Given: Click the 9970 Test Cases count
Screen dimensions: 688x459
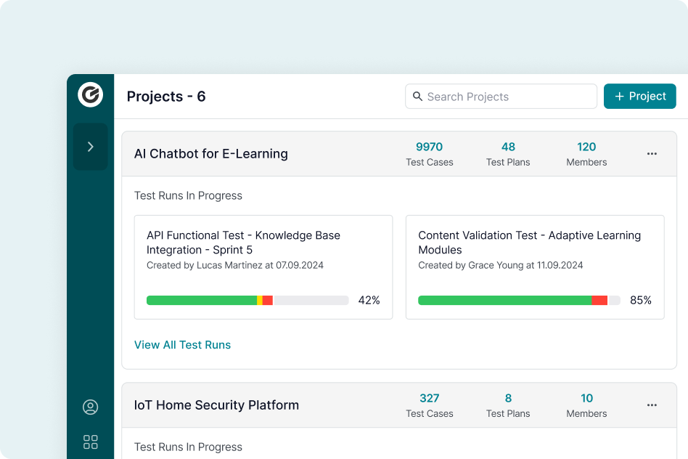Looking at the screenshot, I should point(430,154).
